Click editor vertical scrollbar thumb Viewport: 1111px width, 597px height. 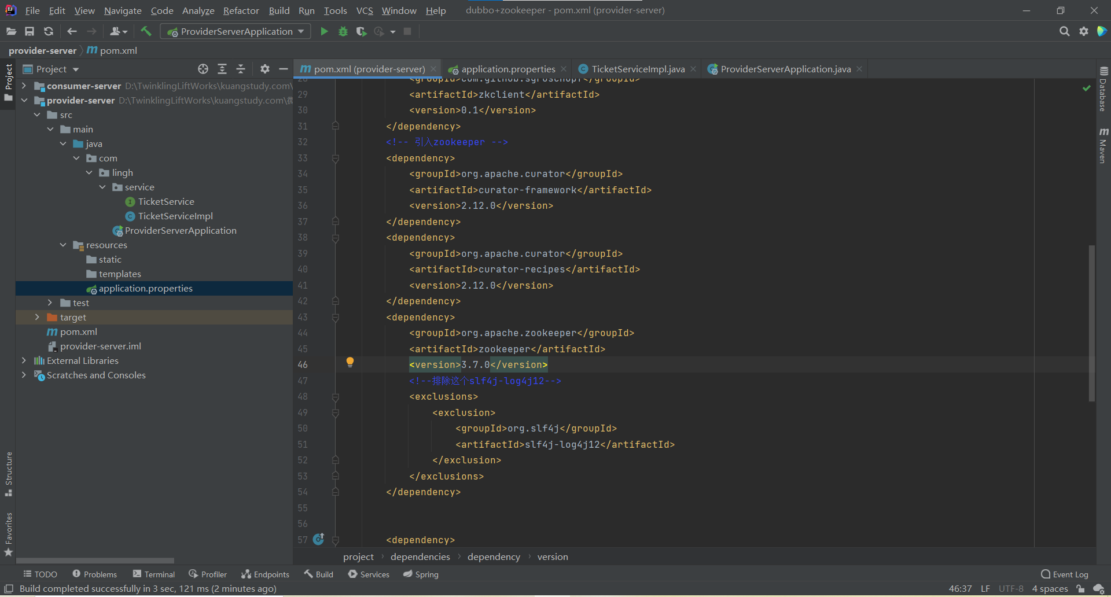(1092, 323)
